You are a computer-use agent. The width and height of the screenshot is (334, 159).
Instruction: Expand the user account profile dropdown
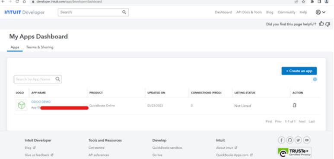coord(321,12)
